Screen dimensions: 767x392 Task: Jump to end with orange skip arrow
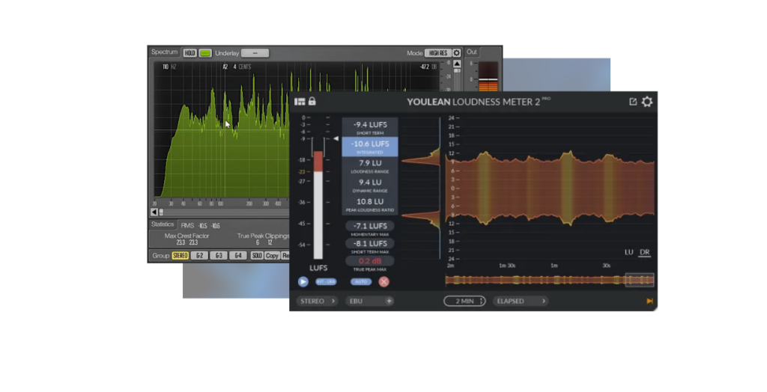[649, 301]
